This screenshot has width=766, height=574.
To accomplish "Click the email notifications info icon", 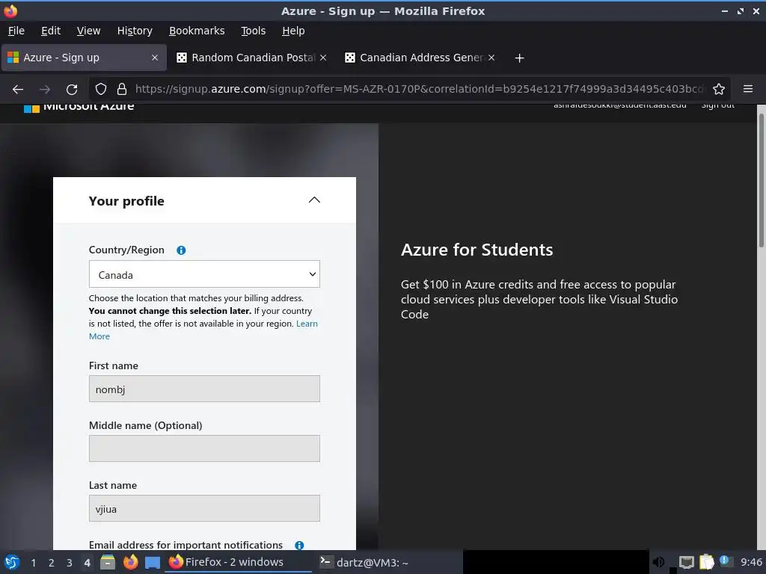I will coord(299,545).
